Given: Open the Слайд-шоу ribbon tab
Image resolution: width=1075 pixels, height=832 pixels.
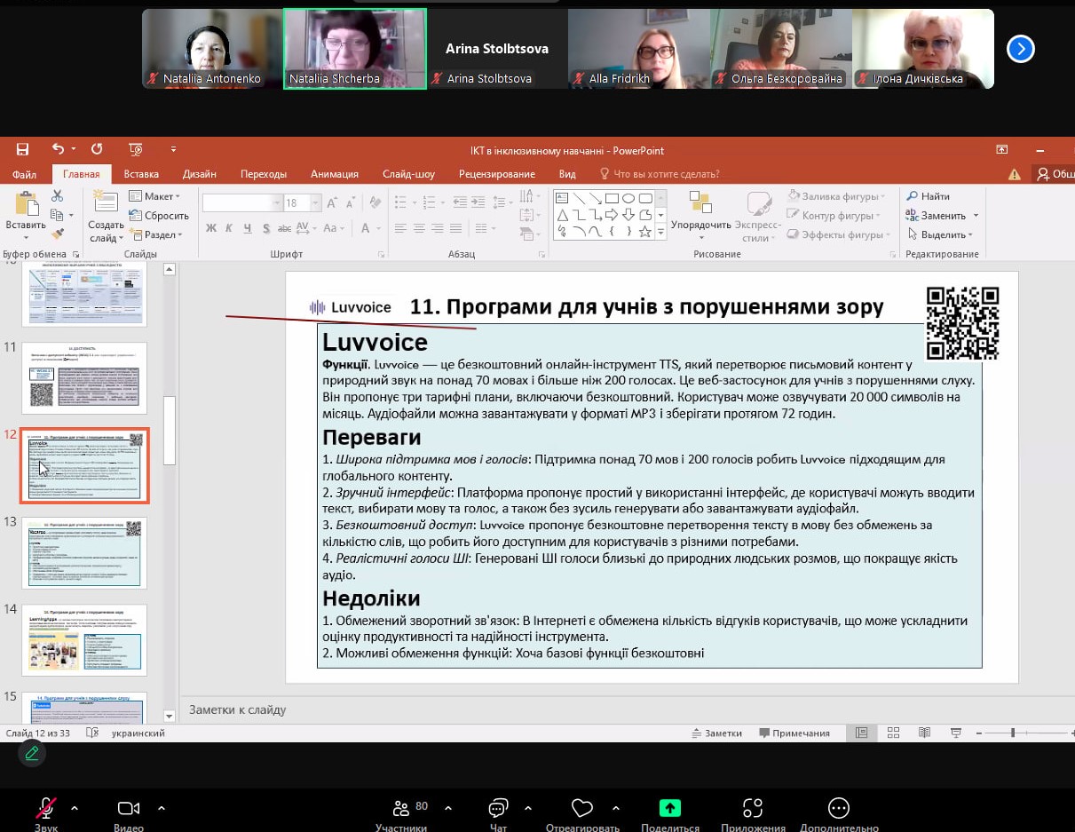Looking at the screenshot, I should [408, 174].
